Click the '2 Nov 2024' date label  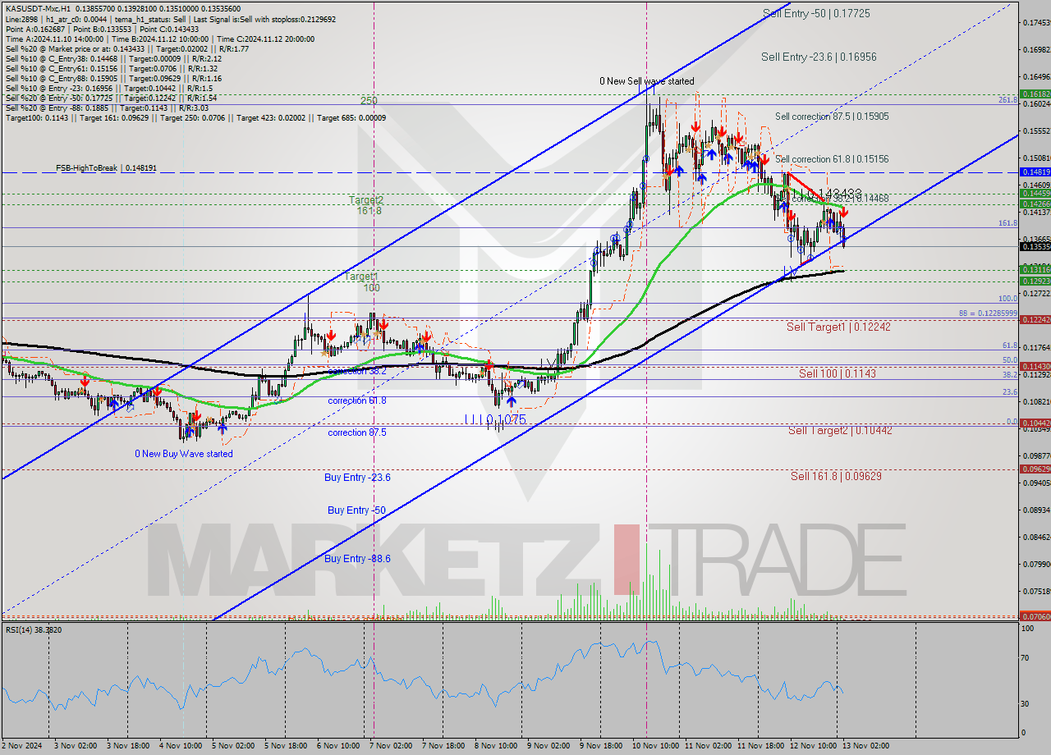(23, 746)
